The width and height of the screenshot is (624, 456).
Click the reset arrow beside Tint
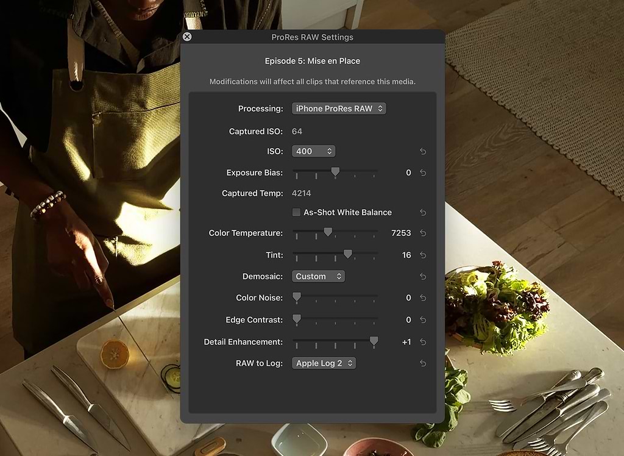coord(423,255)
